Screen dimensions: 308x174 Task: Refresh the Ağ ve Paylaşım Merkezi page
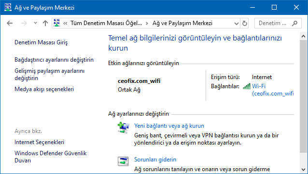245,23
